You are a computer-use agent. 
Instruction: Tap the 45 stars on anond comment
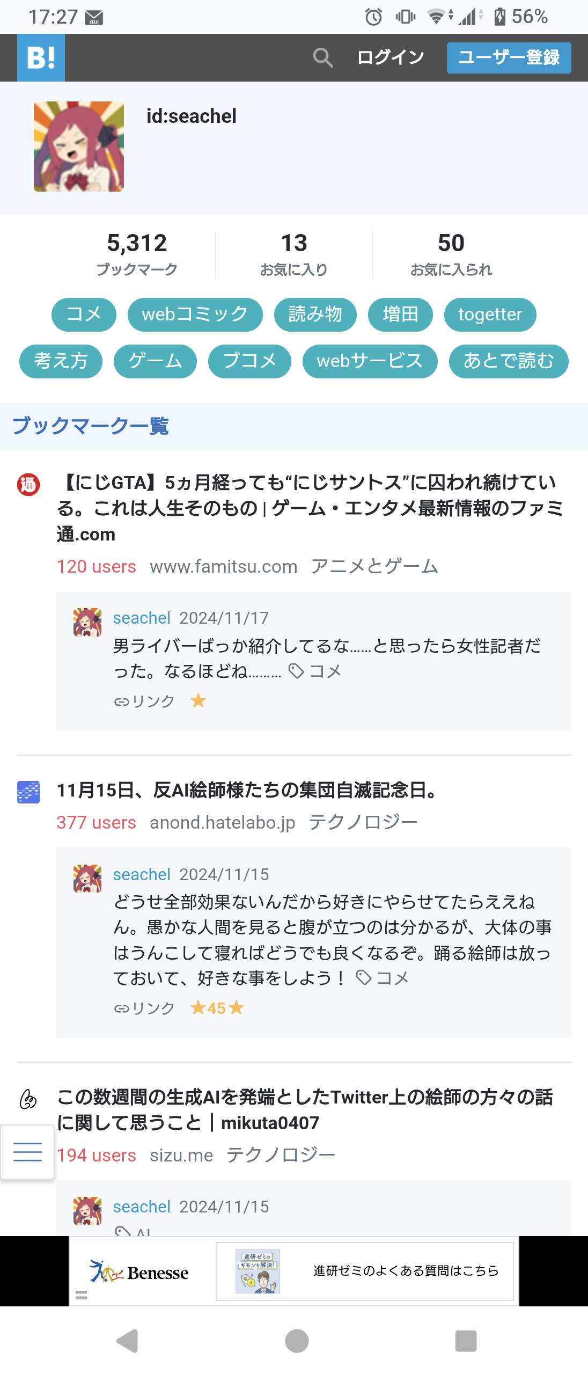click(x=217, y=1008)
